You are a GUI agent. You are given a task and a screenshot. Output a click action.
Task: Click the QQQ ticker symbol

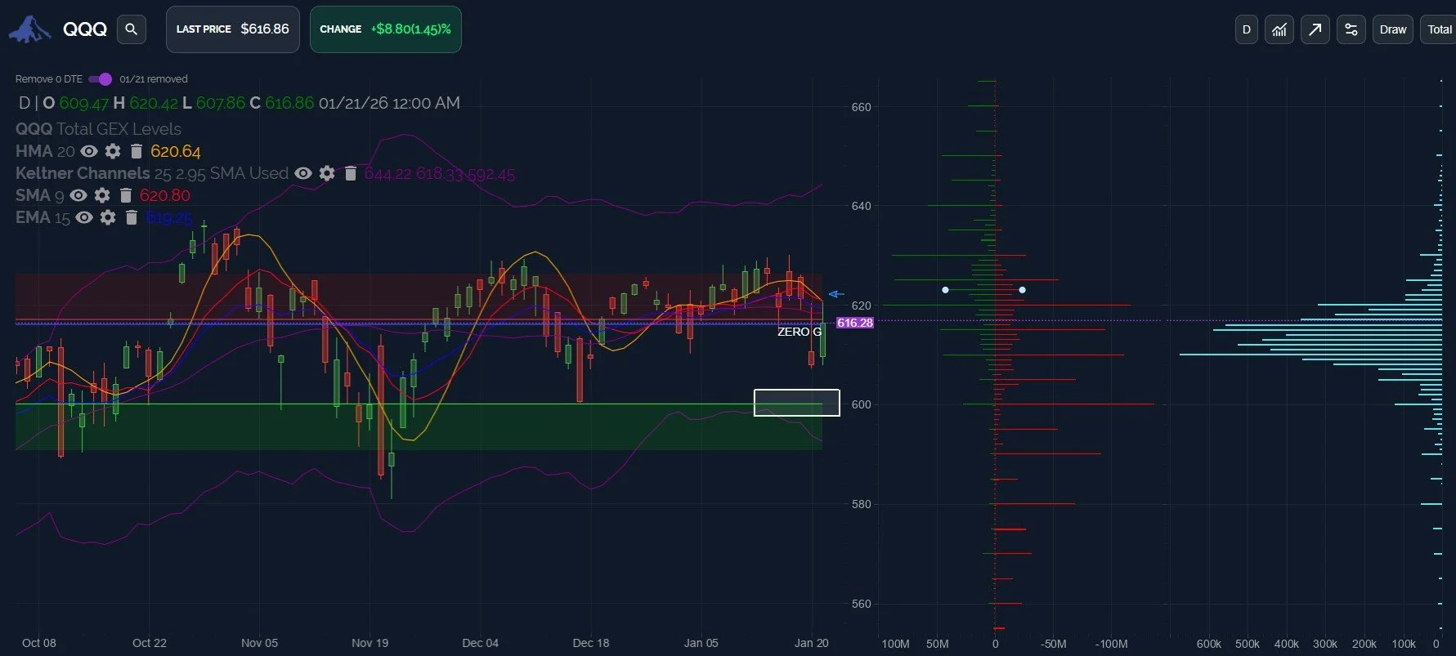(85, 29)
